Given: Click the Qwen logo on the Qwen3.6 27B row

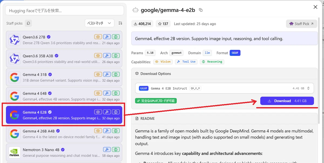Looking at the screenshot, I should coord(14,40).
